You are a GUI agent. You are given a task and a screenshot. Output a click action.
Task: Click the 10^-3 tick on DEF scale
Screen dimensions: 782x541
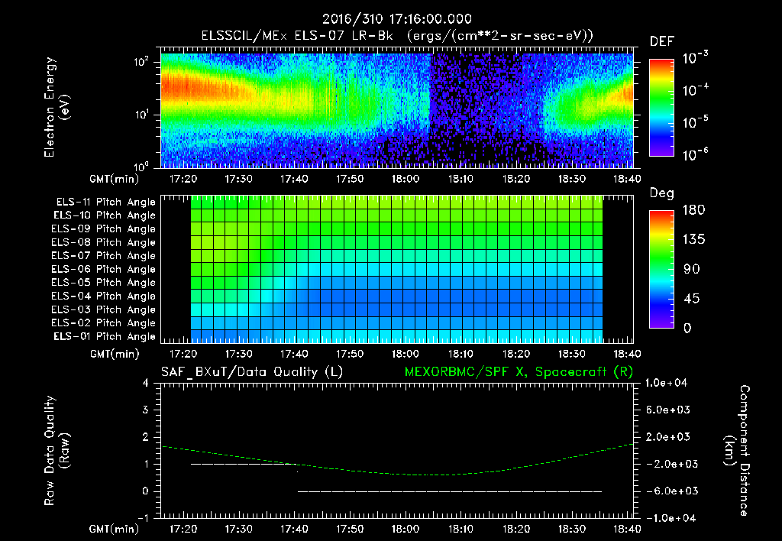click(695, 58)
